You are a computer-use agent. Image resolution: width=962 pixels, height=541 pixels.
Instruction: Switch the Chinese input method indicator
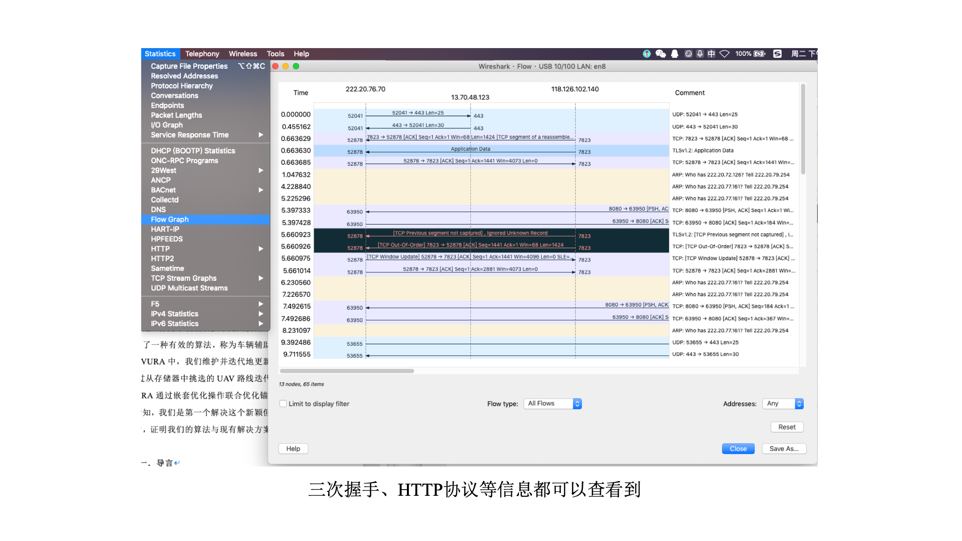tap(711, 54)
